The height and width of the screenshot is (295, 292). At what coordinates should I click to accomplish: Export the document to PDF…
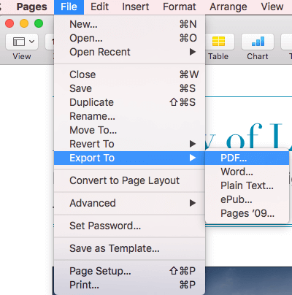[x=247, y=158]
